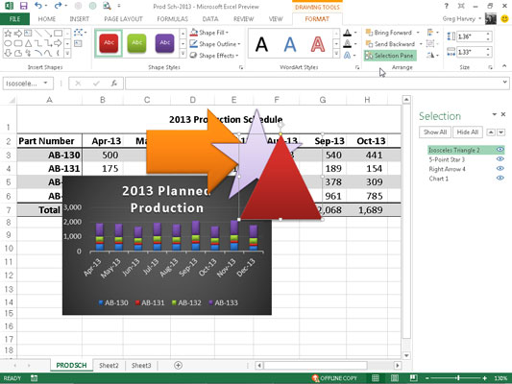Move selected object up in Selection pane order
The image size is (512, 384).
(491, 132)
